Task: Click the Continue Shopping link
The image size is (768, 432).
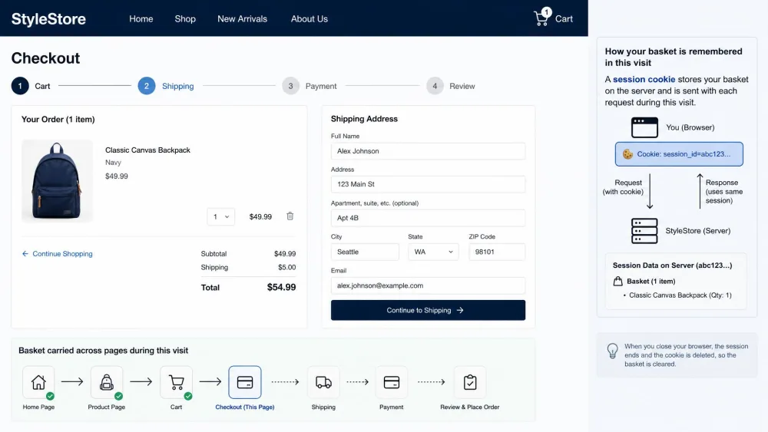Action: [x=58, y=254]
